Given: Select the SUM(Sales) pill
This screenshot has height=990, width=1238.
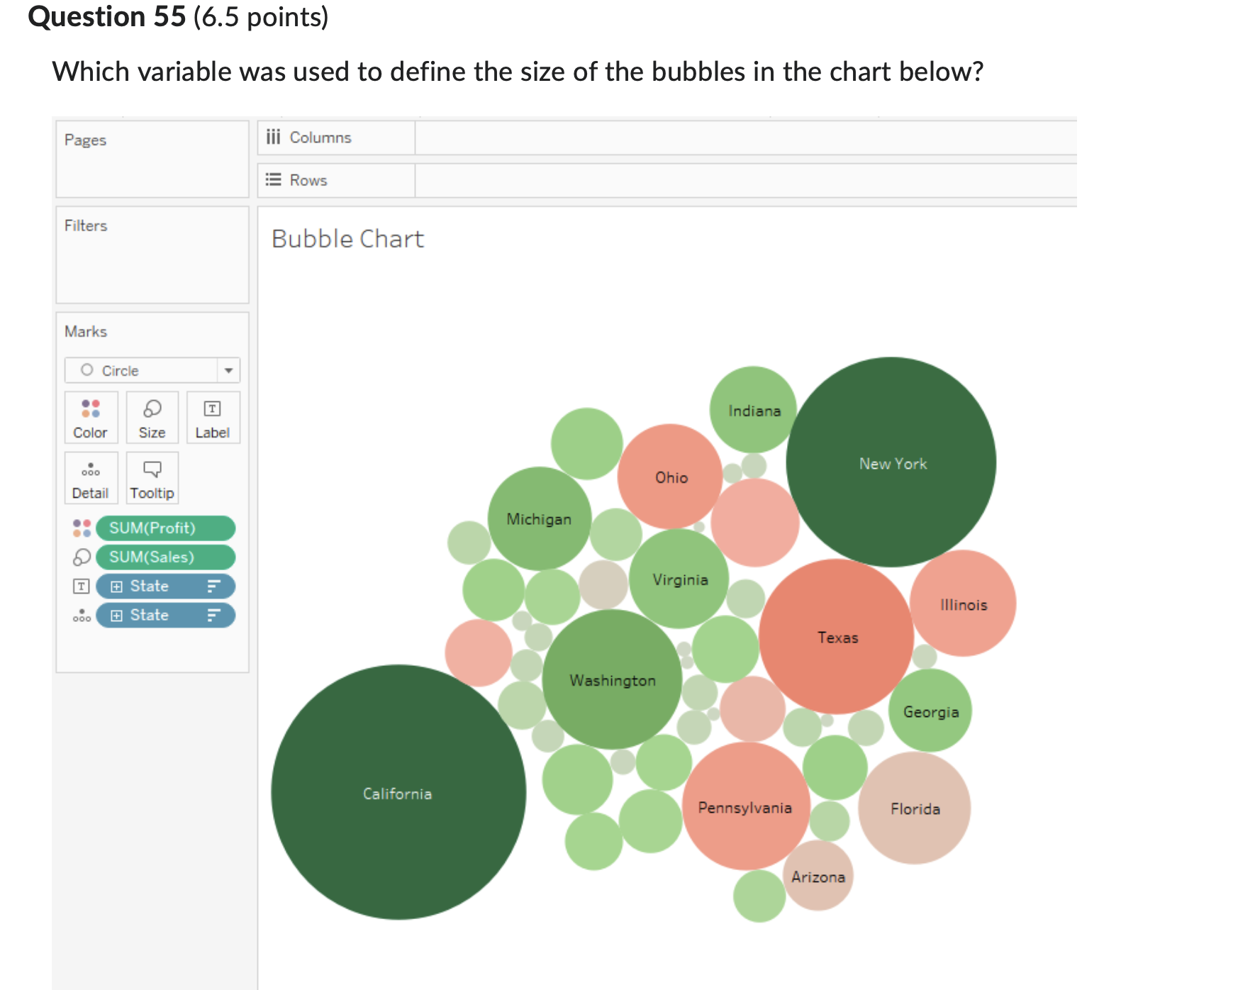Looking at the screenshot, I should click(x=165, y=557).
